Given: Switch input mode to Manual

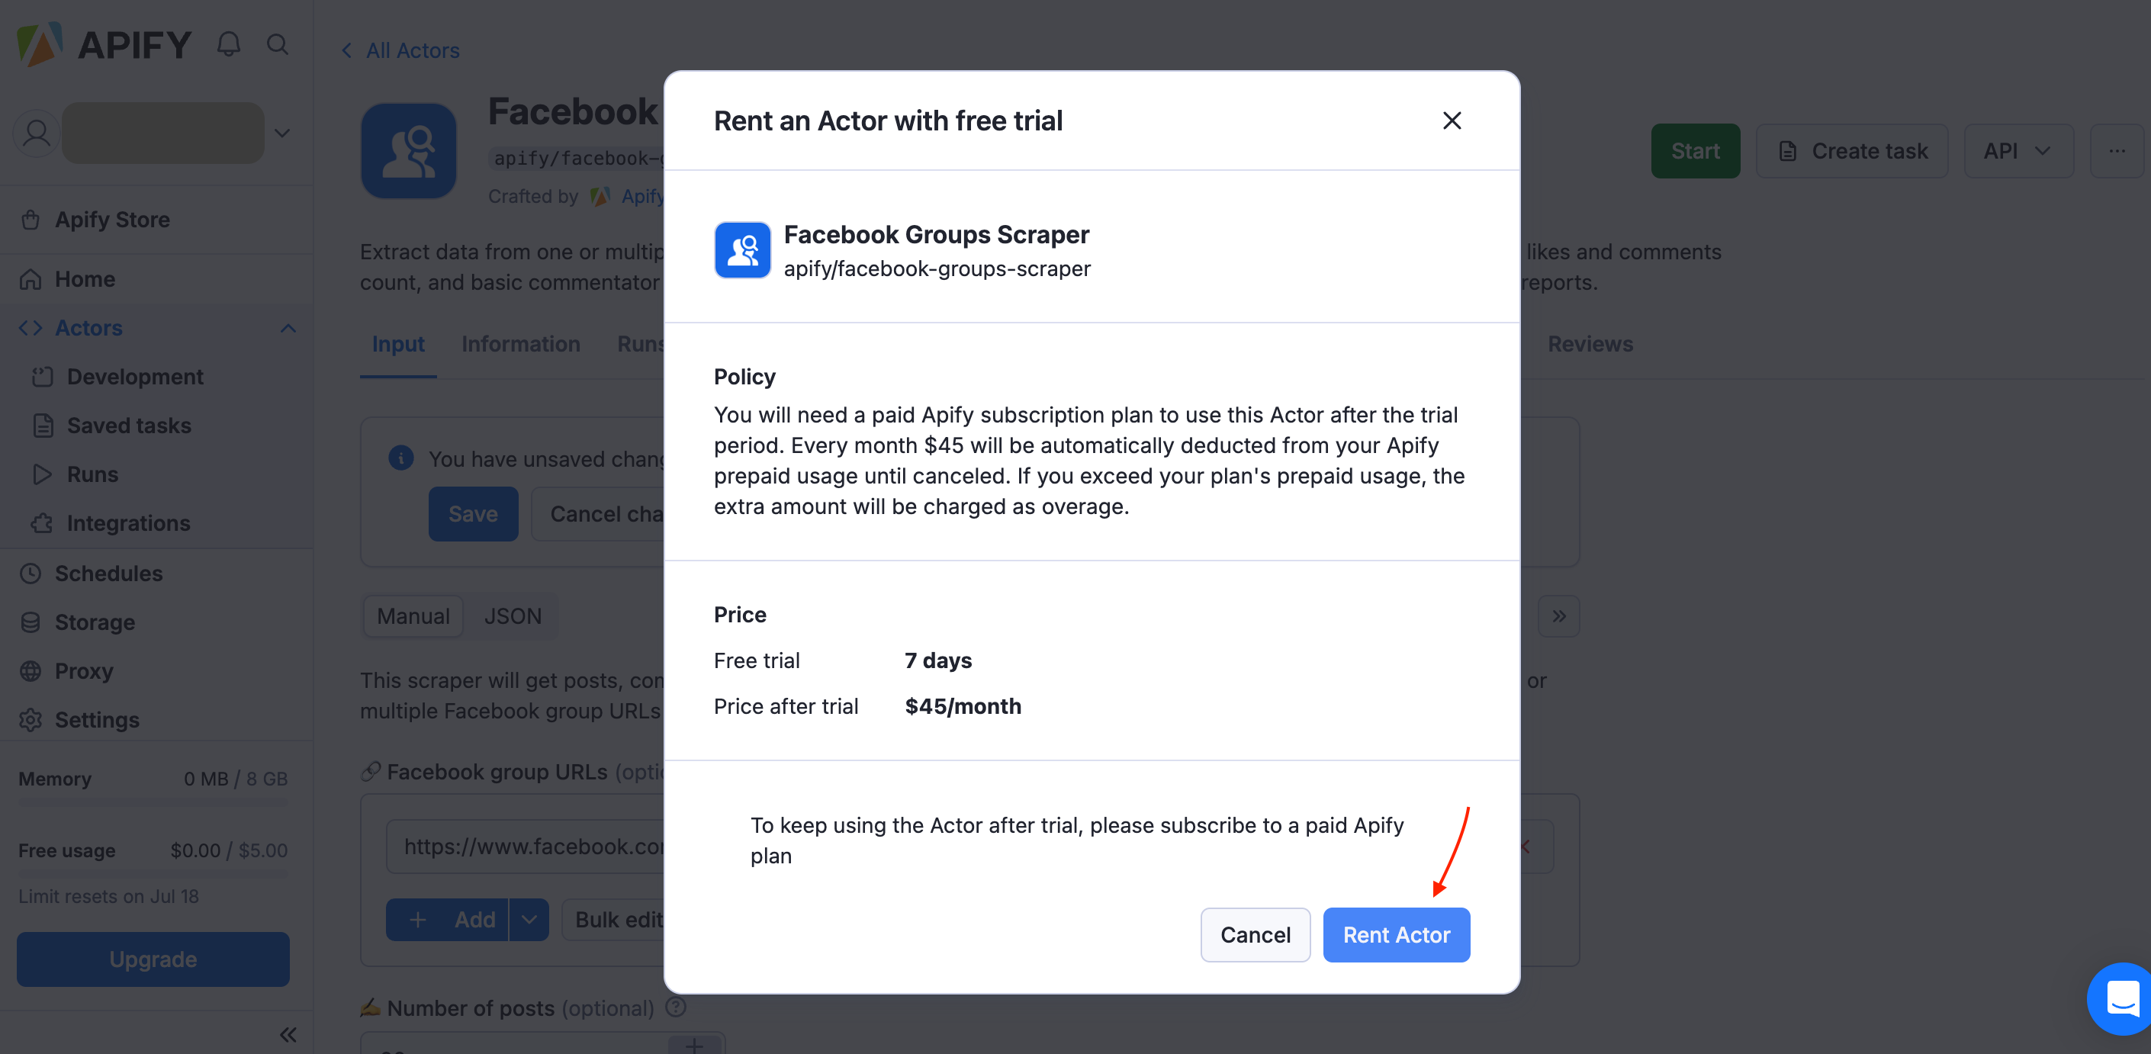Looking at the screenshot, I should coord(413,616).
